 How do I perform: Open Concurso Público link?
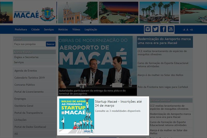(x=25, y=85)
